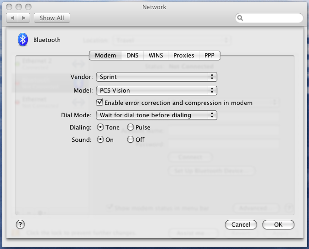Screen dimensions: 309x249
Task: Switch to the WINS tab
Action: click(x=156, y=56)
